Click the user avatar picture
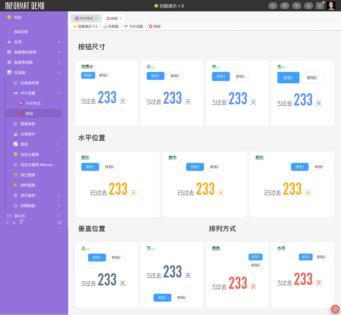Image resolution: width=341 pixels, height=315 pixels. 331,6
